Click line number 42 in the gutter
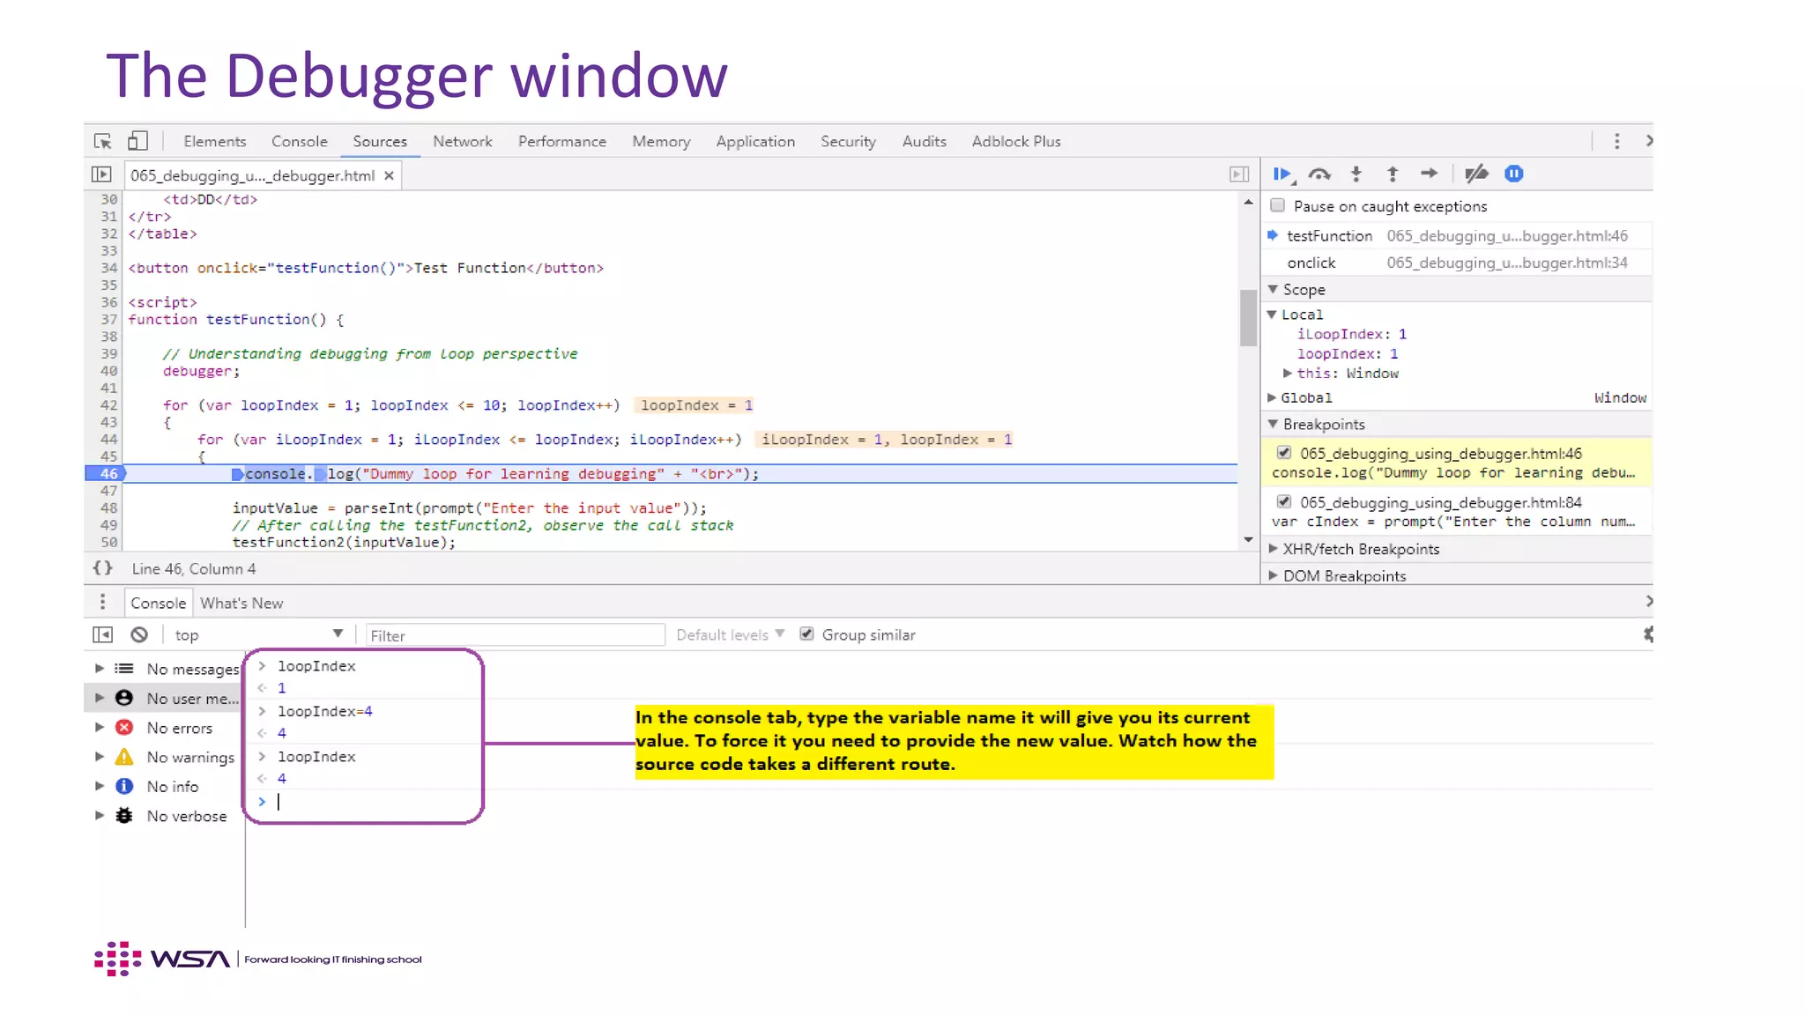Viewport: 1805px width, 1015px height. [108, 405]
